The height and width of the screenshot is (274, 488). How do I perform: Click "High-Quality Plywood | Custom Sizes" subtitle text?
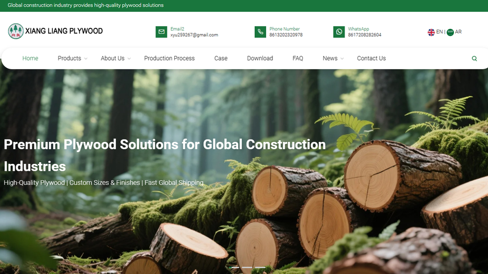[x=104, y=183]
